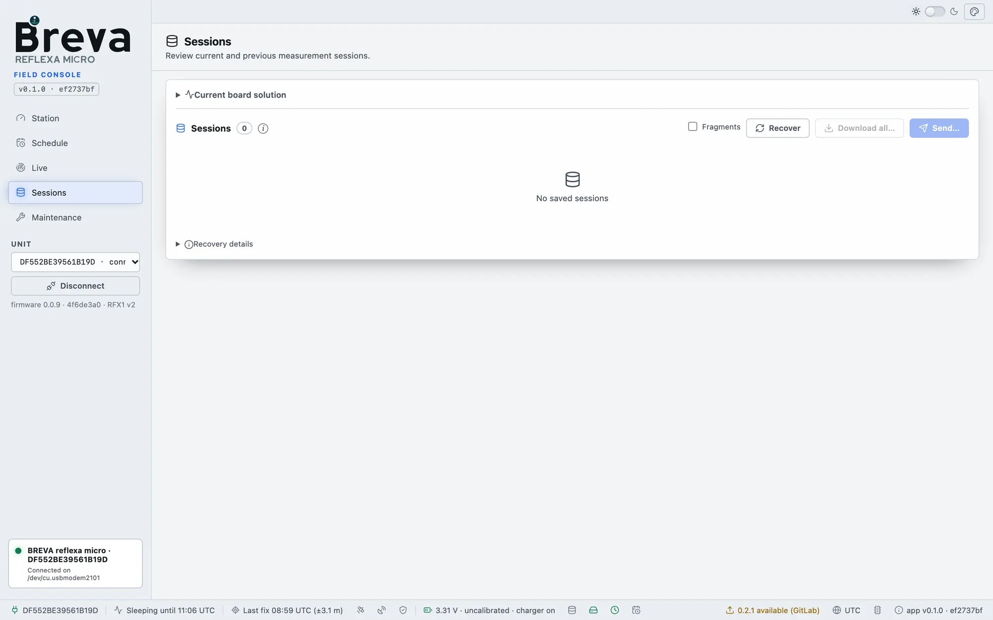Click the 0.2.1 available (GitLab) update link
This screenshot has width=993, height=620.
(773, 610)
